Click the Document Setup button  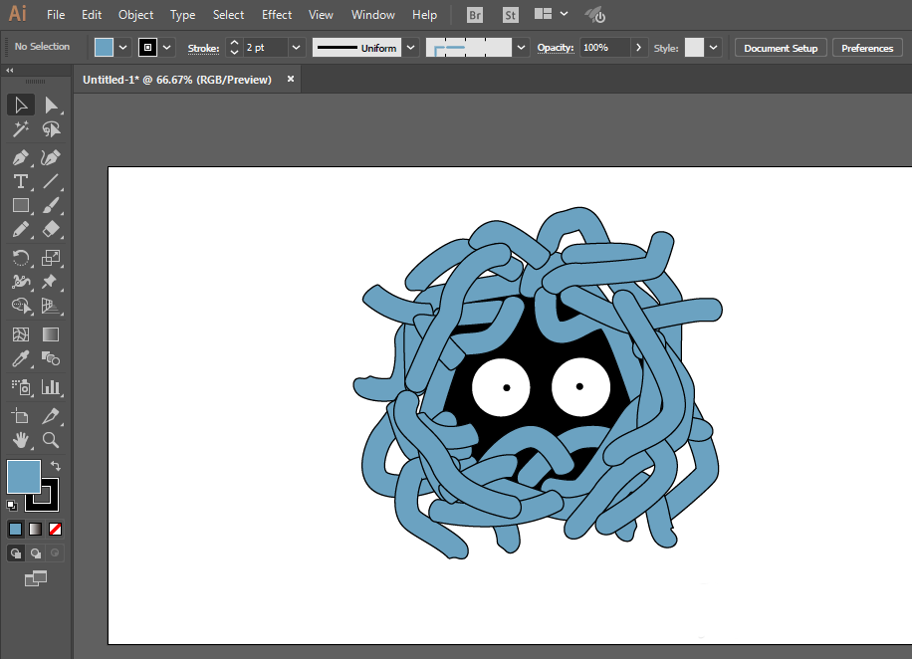click(x=781, y=48)
